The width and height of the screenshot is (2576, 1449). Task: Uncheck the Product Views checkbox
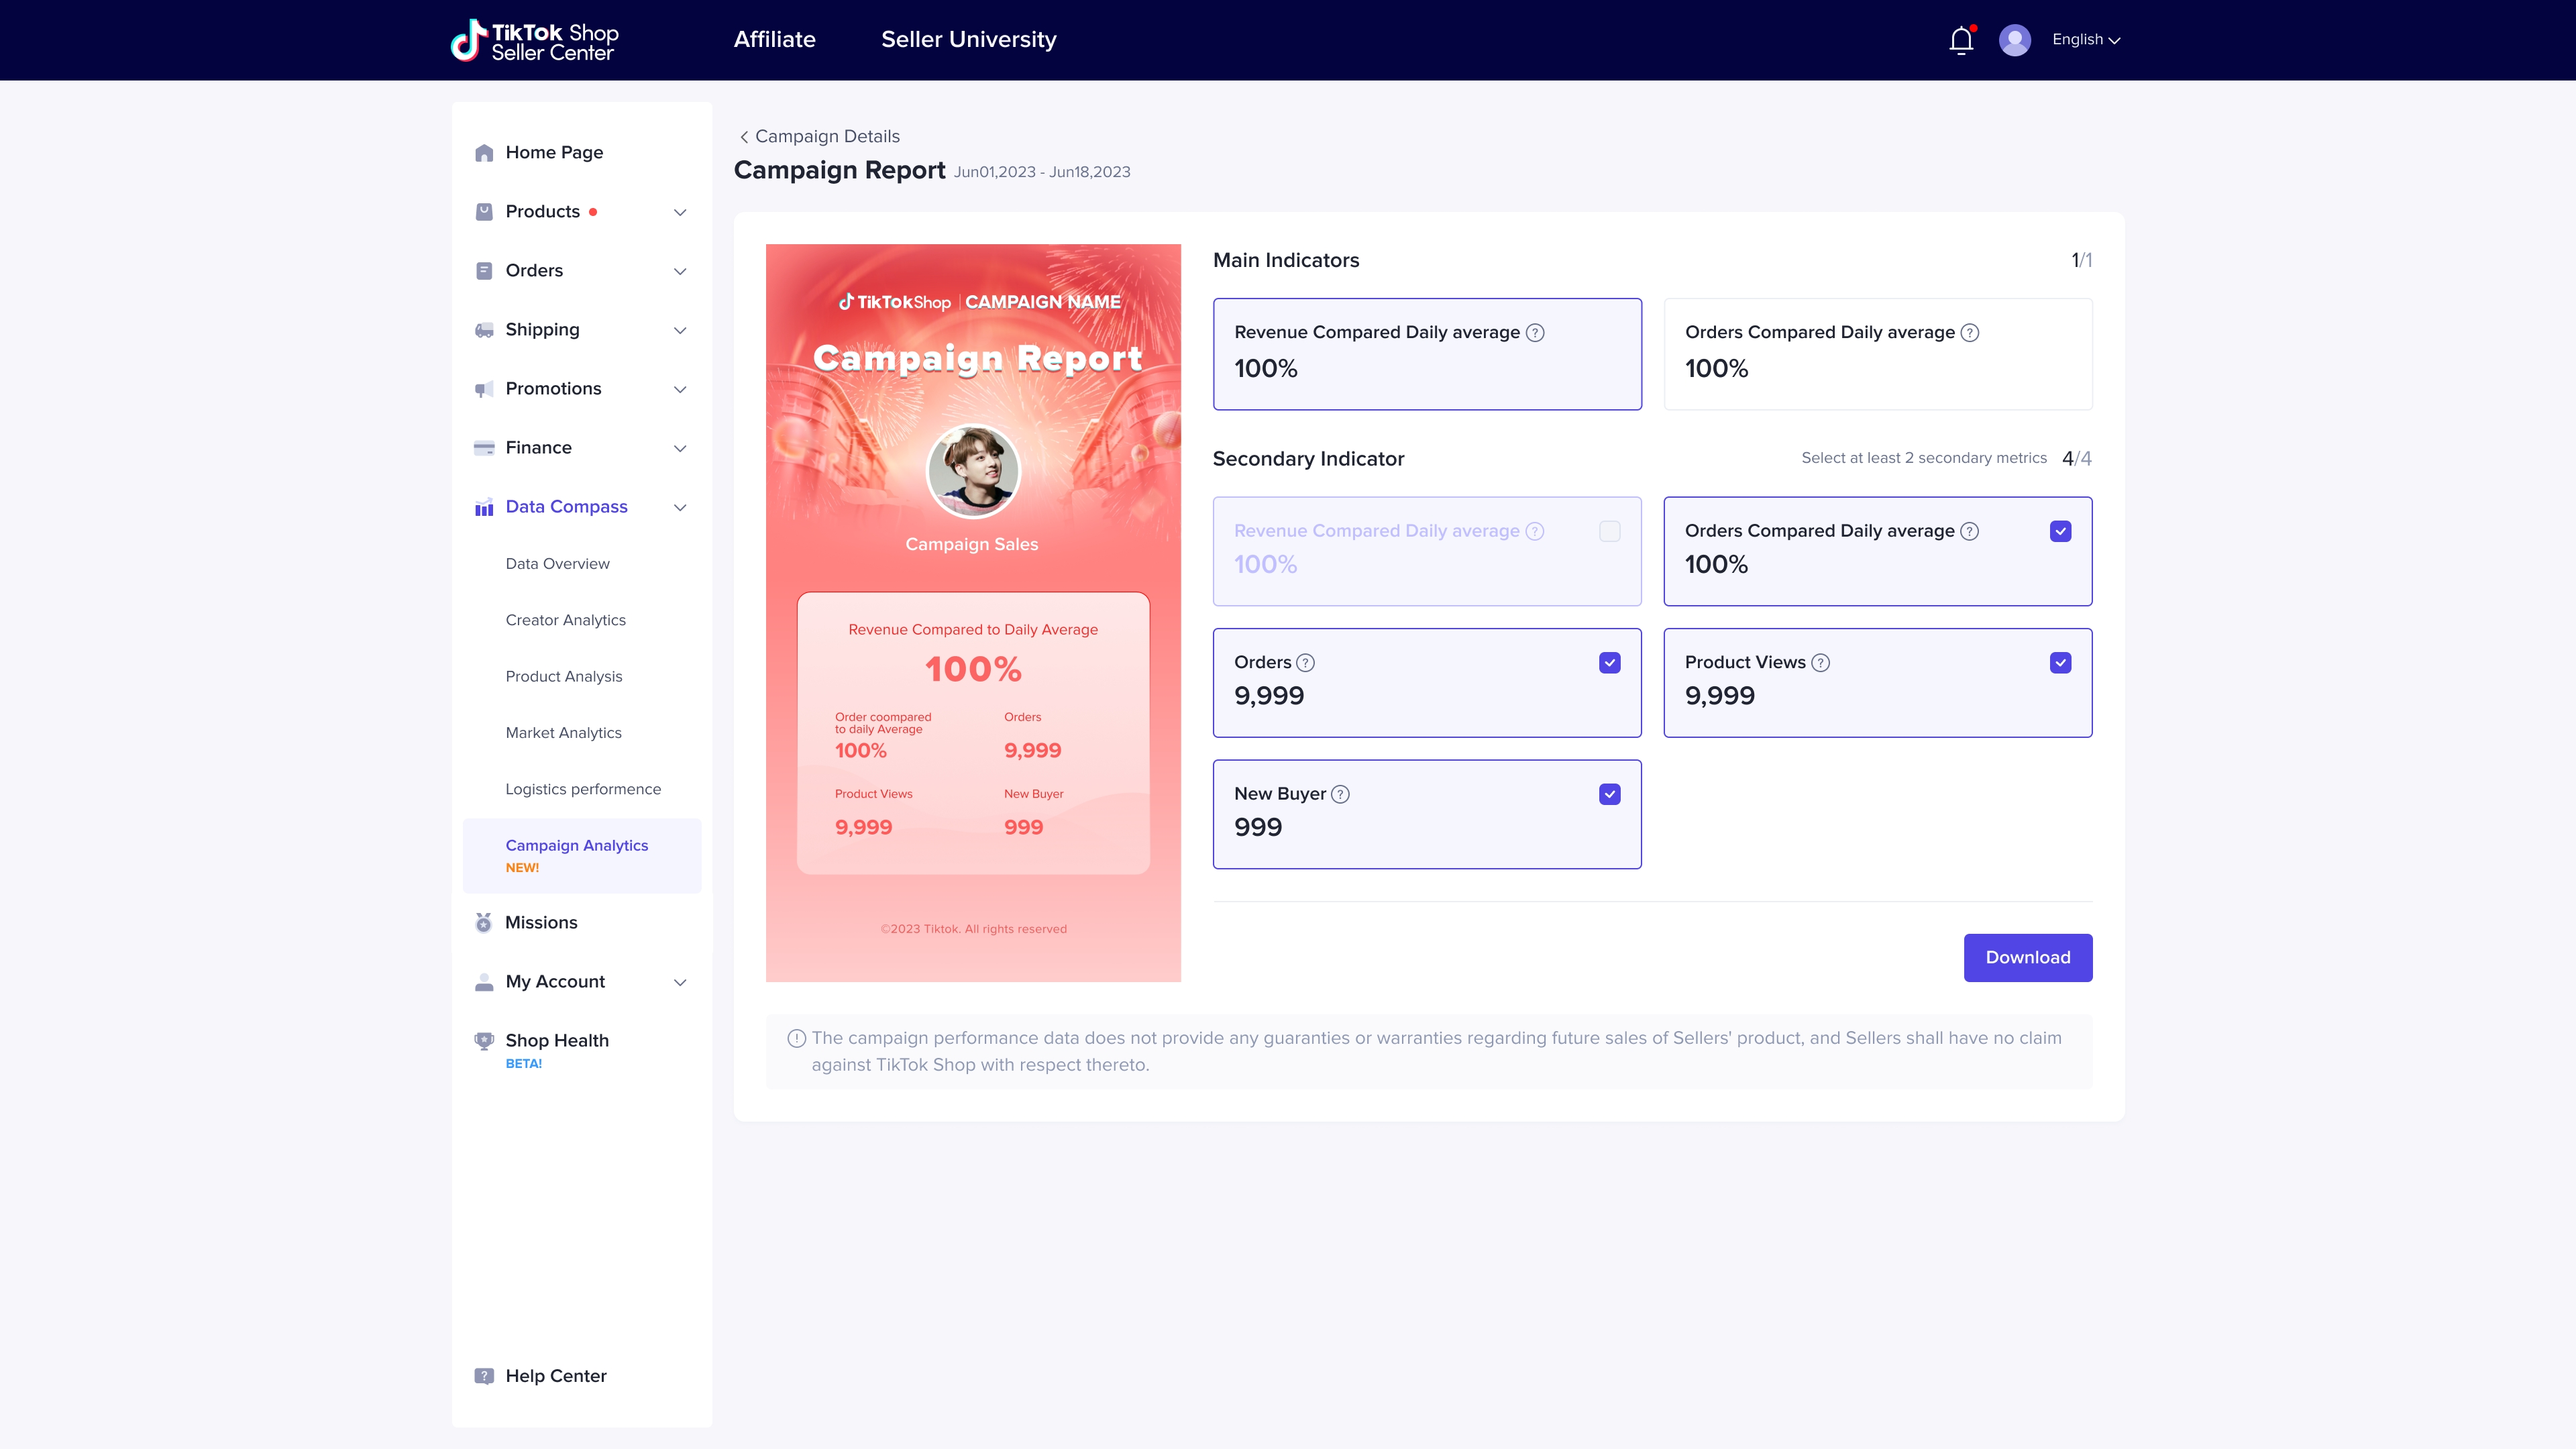tap(2060, 663)
